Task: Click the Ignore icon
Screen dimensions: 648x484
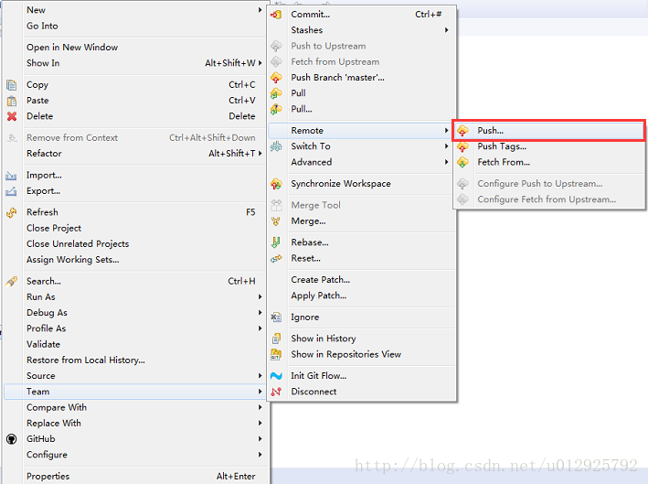Action: pos(276,317)
